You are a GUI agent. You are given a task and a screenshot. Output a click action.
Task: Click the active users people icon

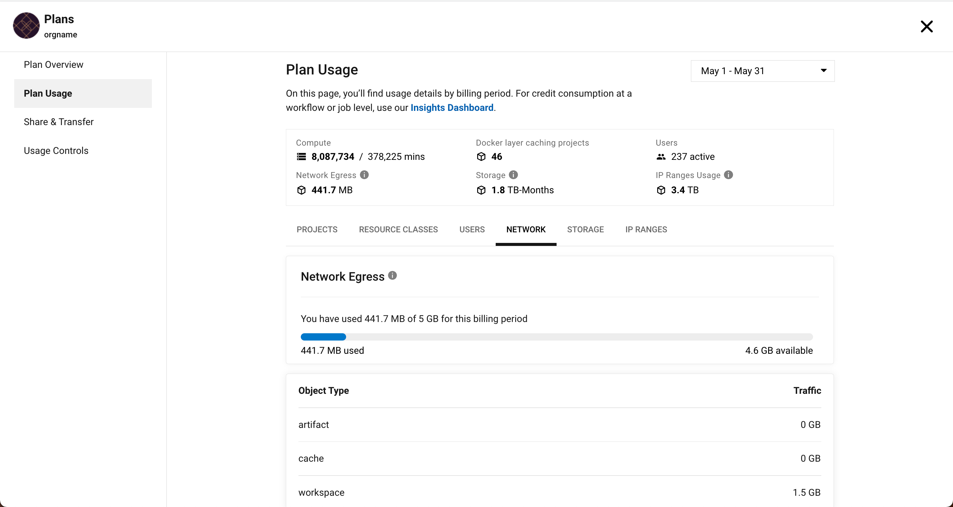(x=661, y=157)
